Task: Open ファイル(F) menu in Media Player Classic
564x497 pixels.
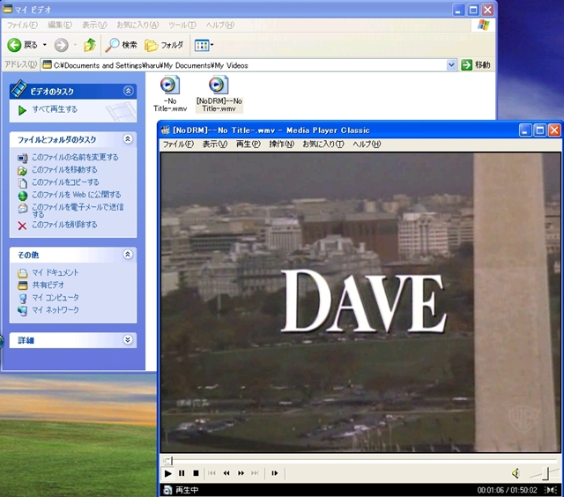Action: click(178, 145)
